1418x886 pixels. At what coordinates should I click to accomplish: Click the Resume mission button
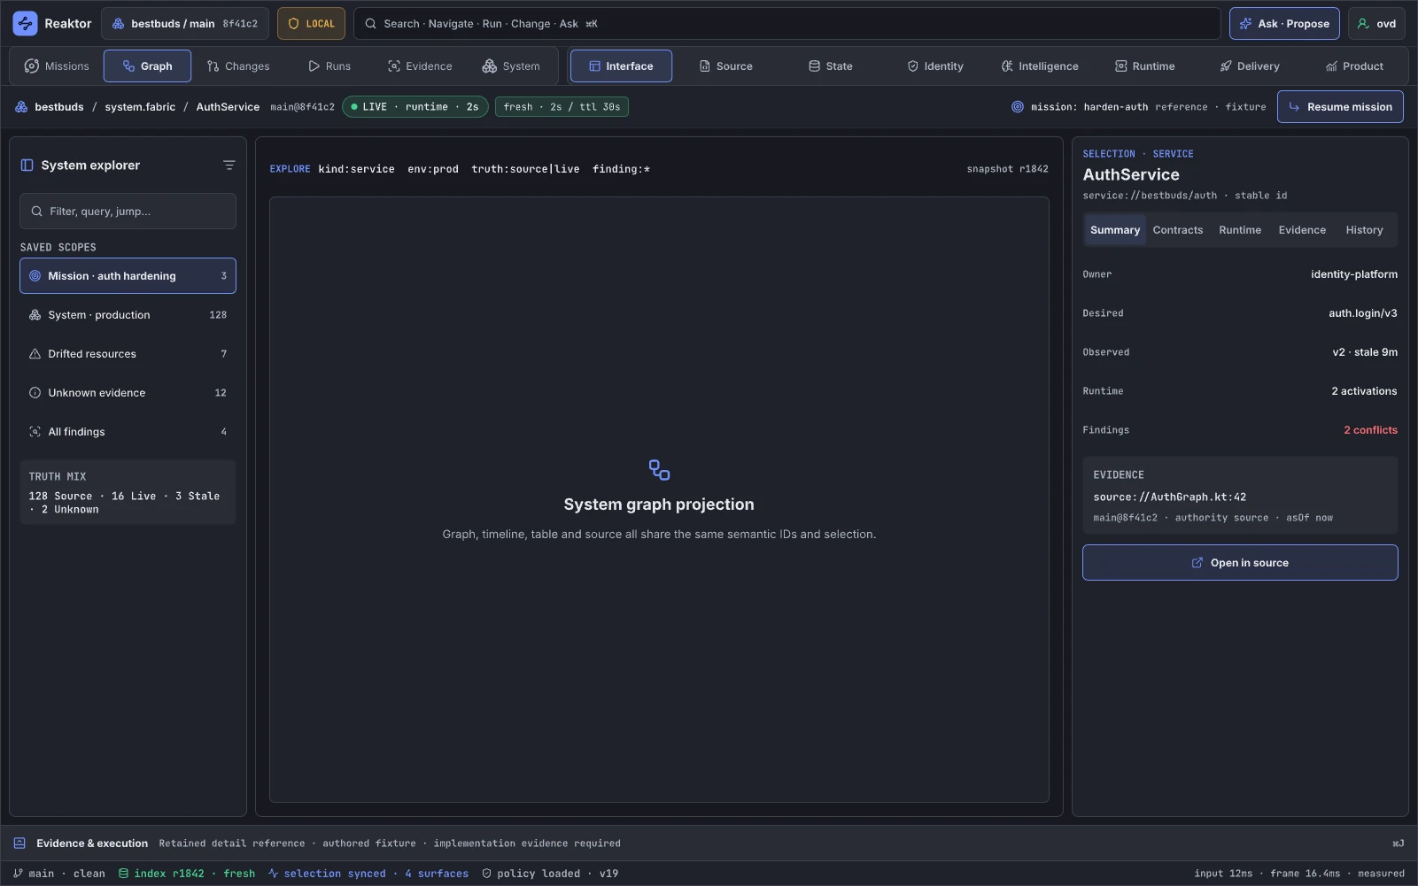pyautogui.click(x=1340, y=107)
